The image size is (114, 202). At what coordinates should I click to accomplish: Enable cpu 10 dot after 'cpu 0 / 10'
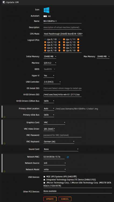[59, 39]
